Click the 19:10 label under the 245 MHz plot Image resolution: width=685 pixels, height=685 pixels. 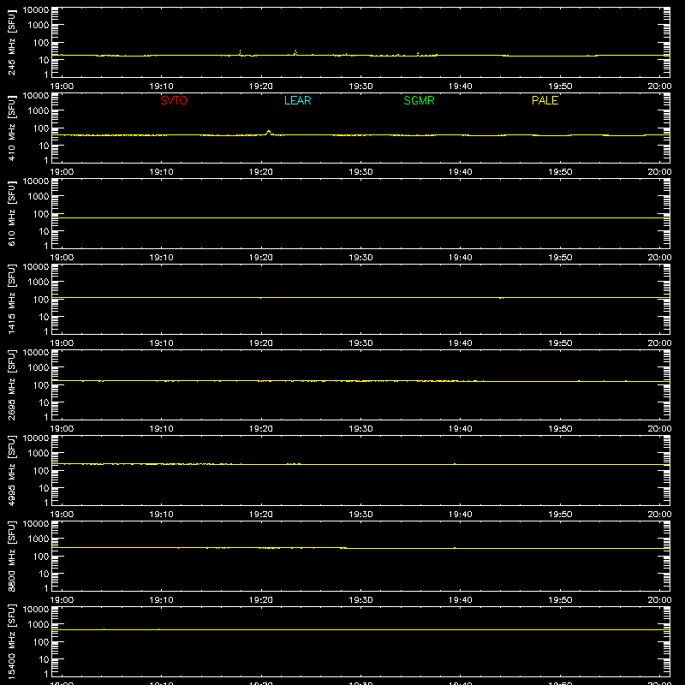[x=161, y=86]
